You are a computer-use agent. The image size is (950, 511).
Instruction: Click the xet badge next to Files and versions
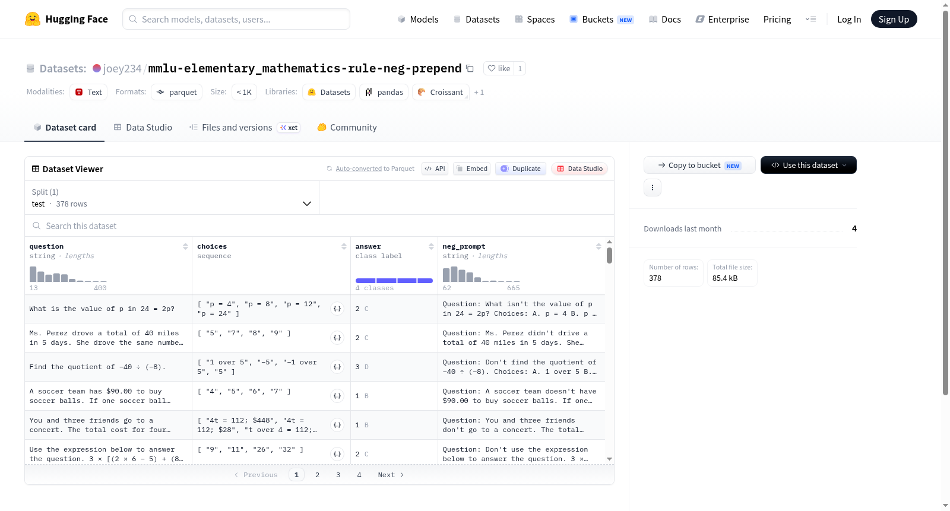coord(289,128)
